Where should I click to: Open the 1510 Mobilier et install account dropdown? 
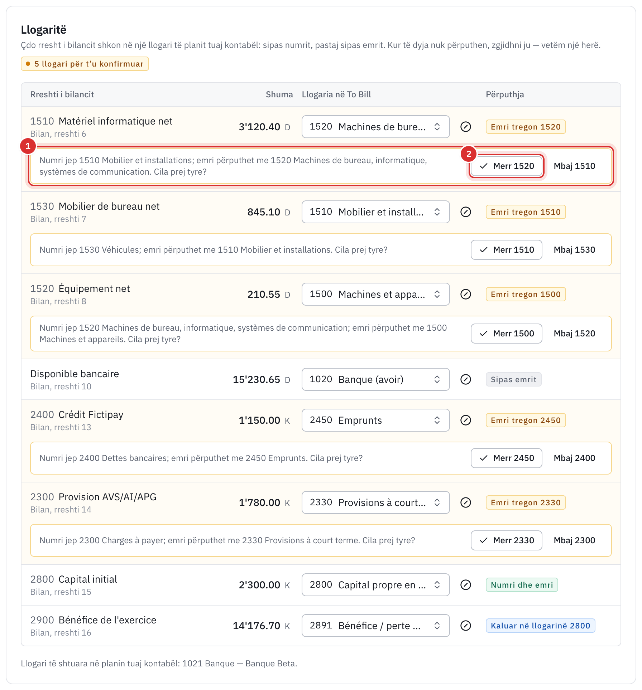[x=375, y=212]
